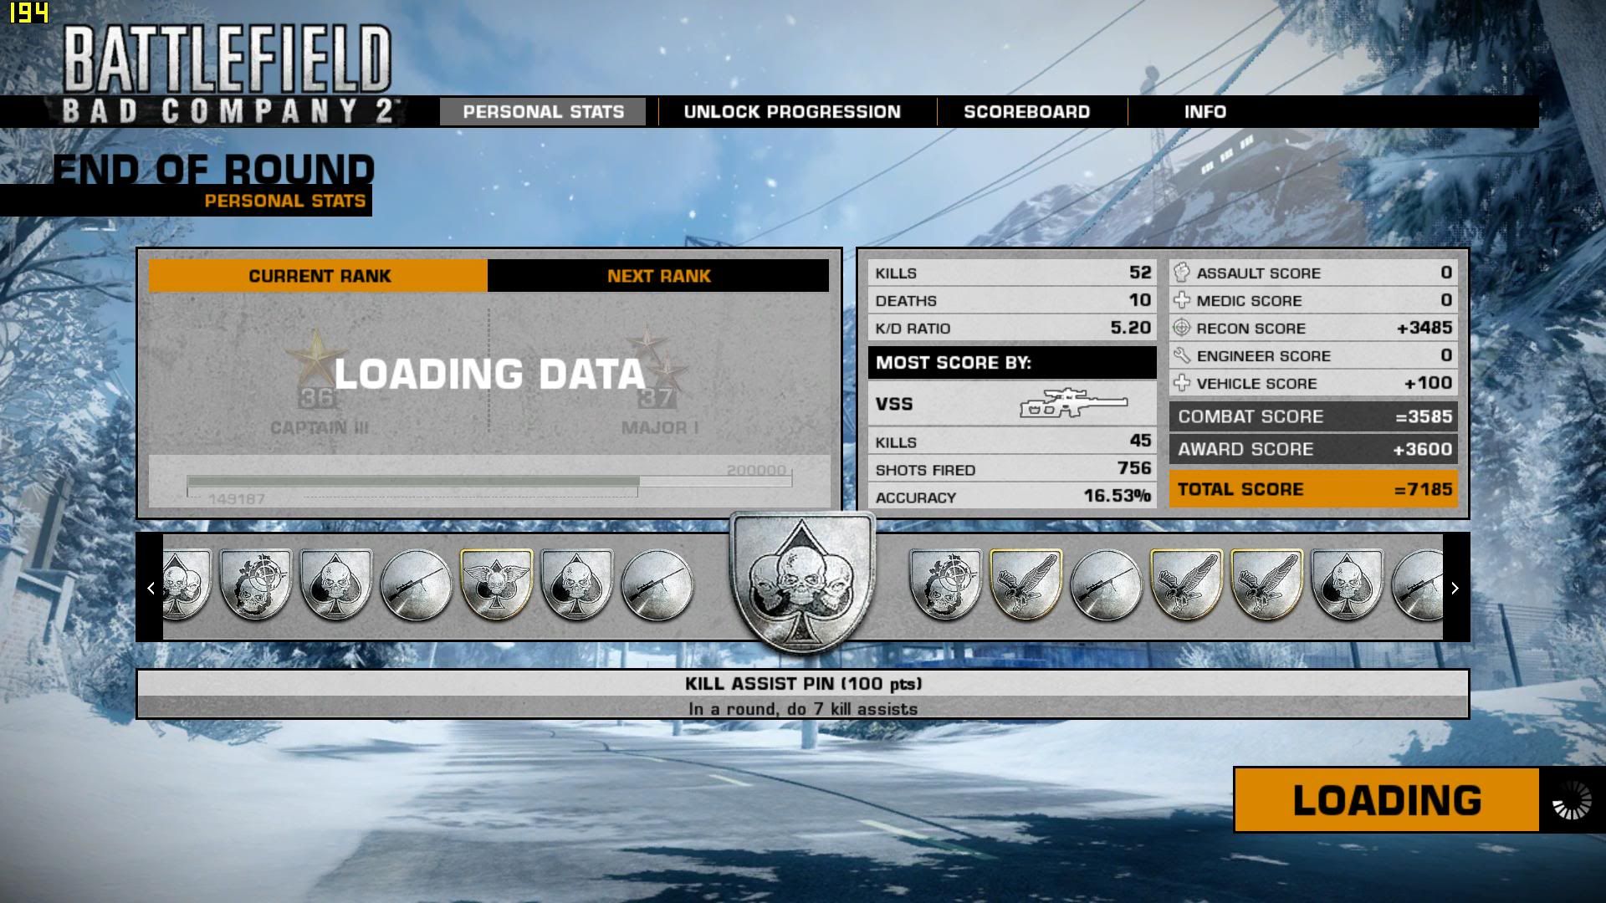Screen dimensions: 1606x903
Task: Click the Engineer Score wrench icon
Action: [x=1181, y=355]
